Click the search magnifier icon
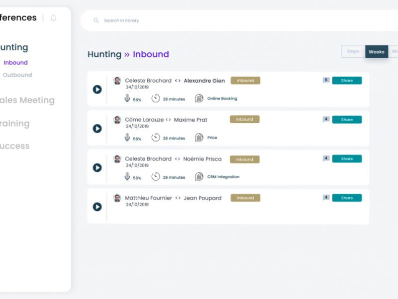398x299 pixels. (96, 20)
